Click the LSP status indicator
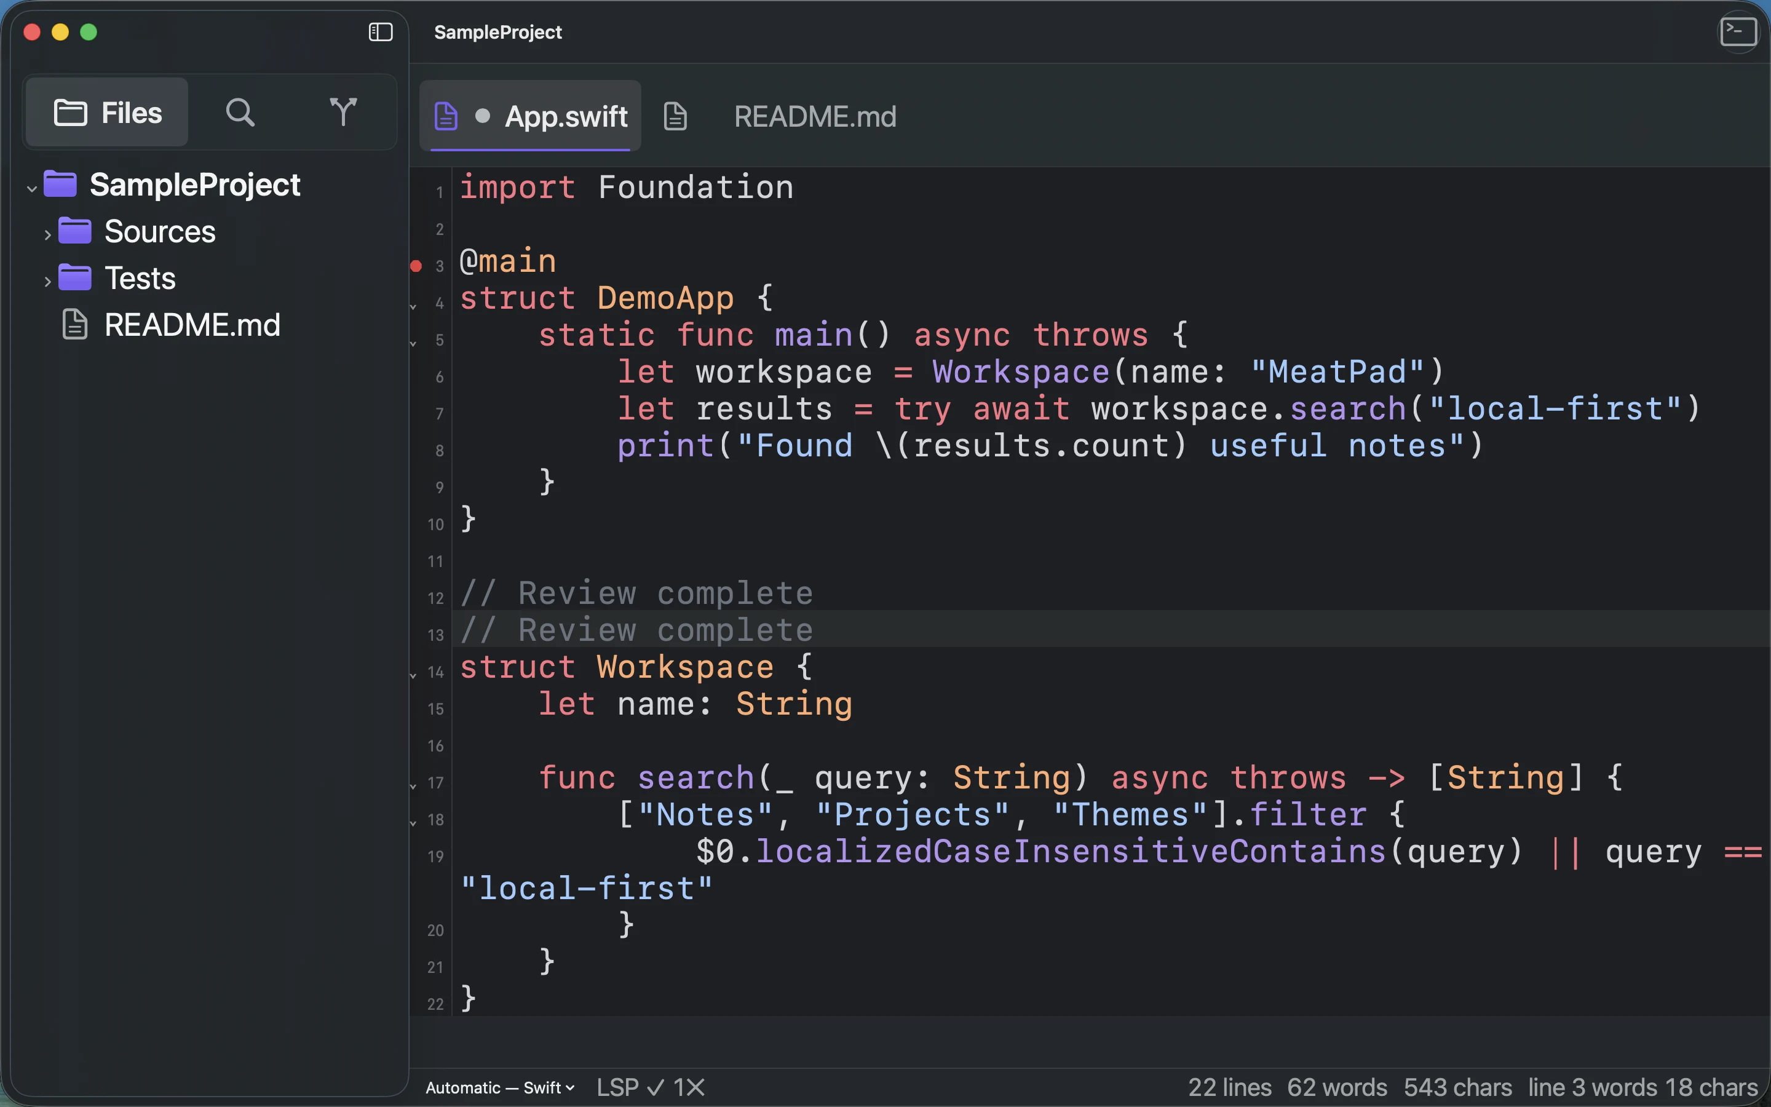 click(x=630, y=1088)
